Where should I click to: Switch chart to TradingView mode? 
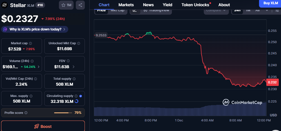click(156, 10)
